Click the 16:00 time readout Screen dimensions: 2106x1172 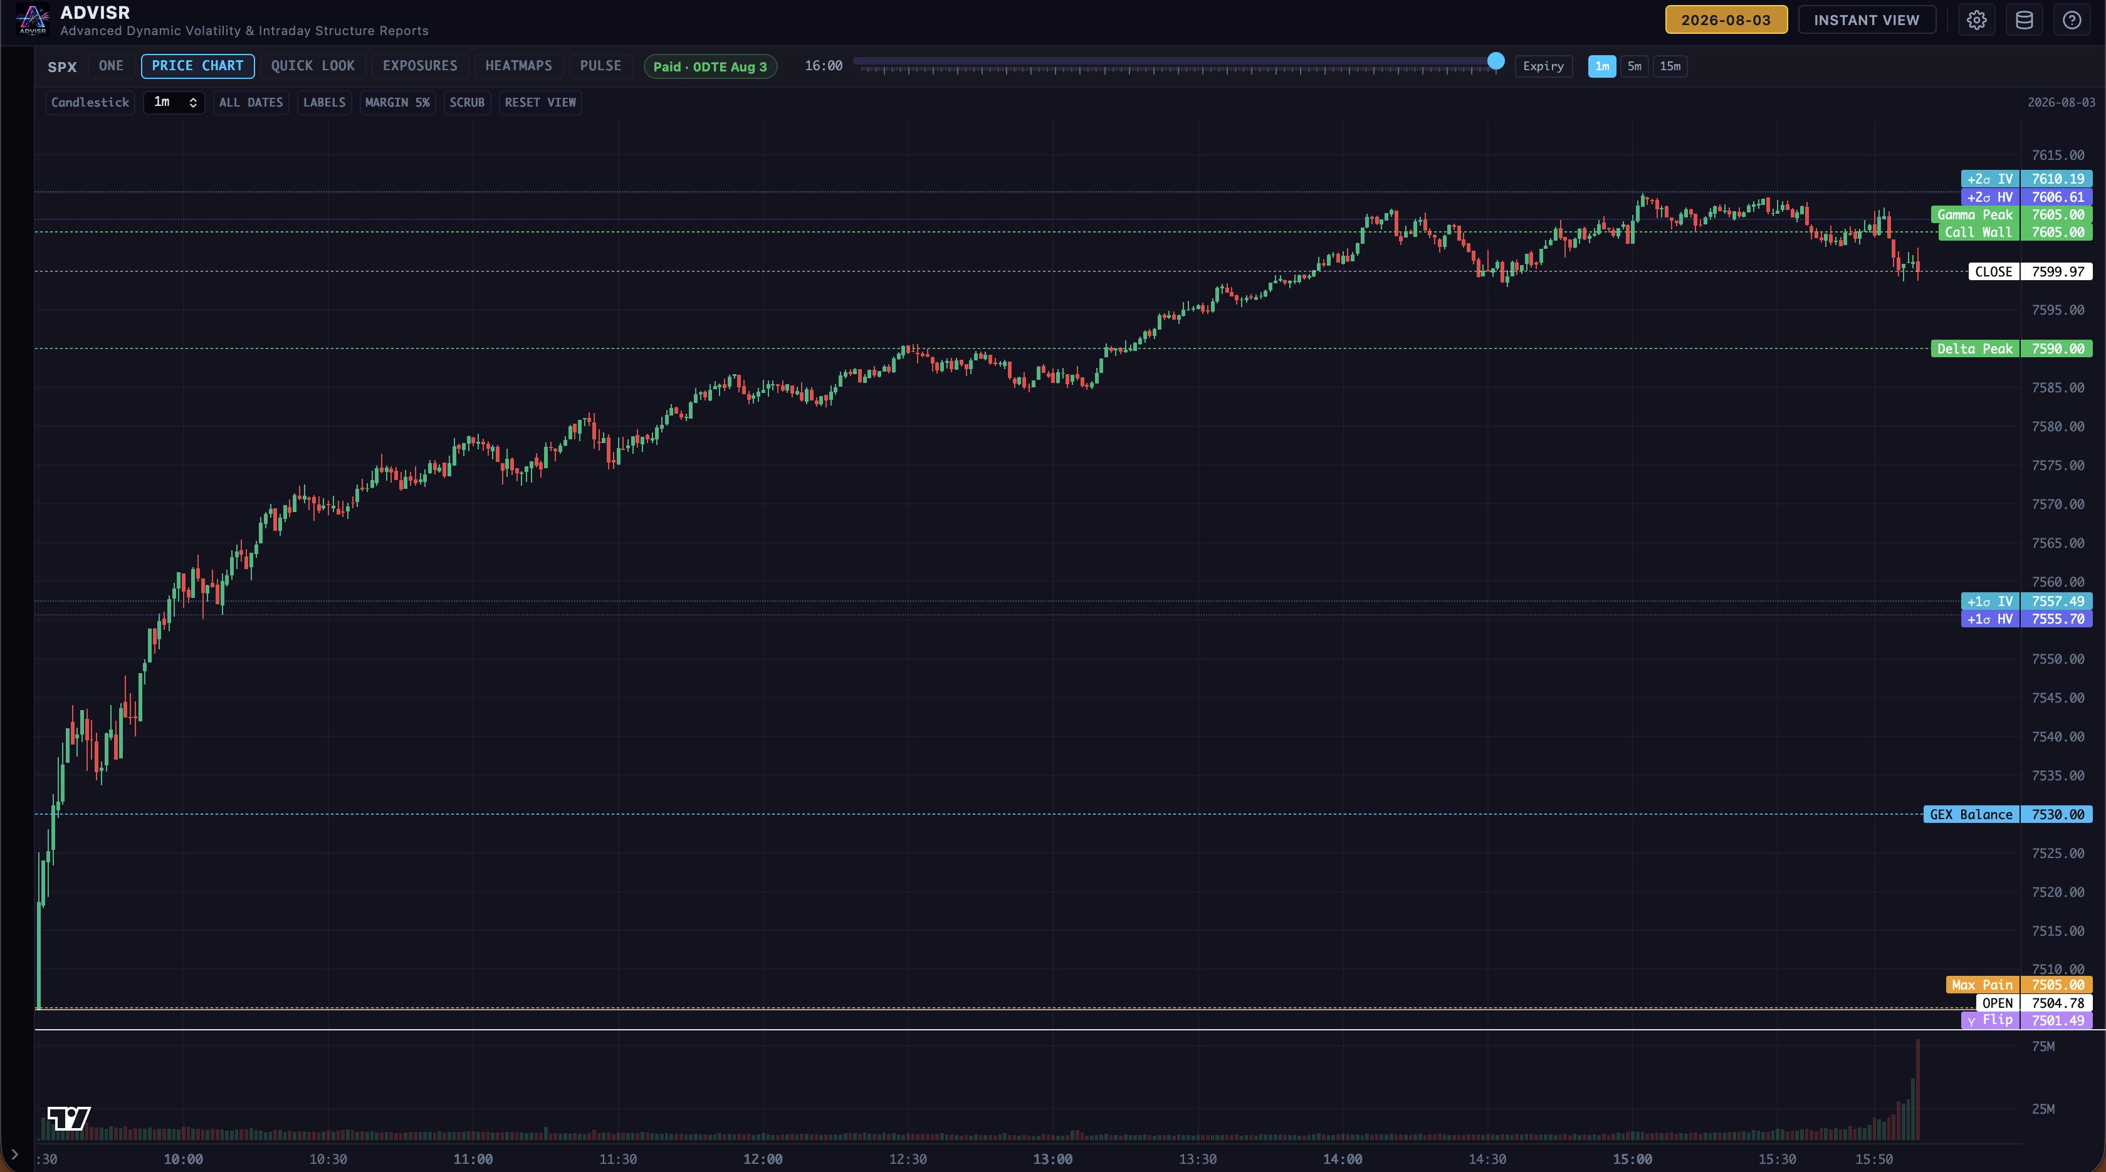(823, 66)
